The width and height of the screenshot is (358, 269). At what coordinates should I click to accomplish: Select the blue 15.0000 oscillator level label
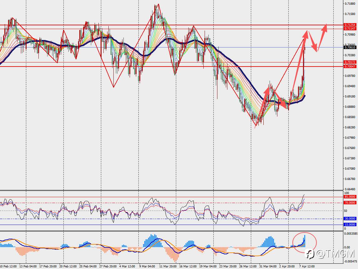click(350, 224)
